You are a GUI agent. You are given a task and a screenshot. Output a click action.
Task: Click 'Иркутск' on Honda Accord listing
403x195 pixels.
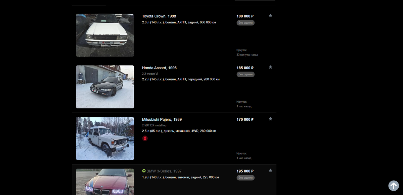coord(241,102)
